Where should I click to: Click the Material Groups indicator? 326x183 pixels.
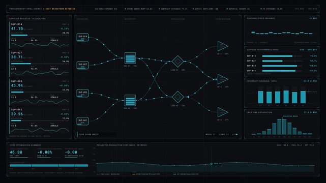coord(238,9)
